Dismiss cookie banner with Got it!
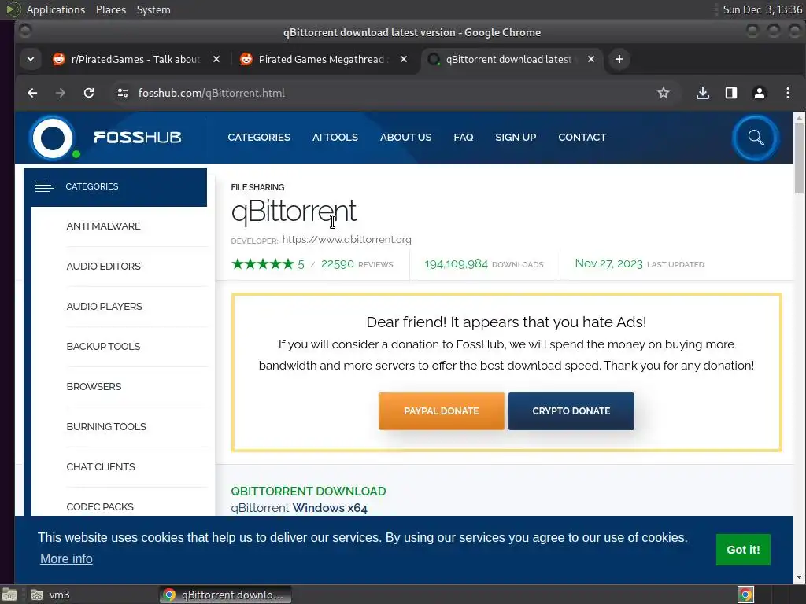Viewport: 806px width, 604px height. [x=743, y=550]
